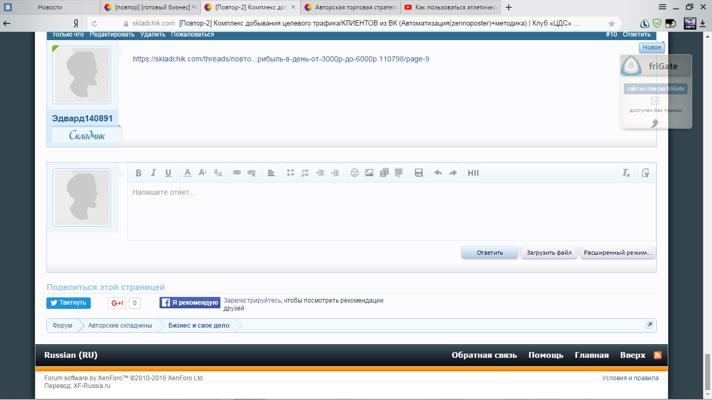The width and height of the screenshot is (712, 400).
Task: Click the HII editor toolbar button
Action: coord(473,173)
